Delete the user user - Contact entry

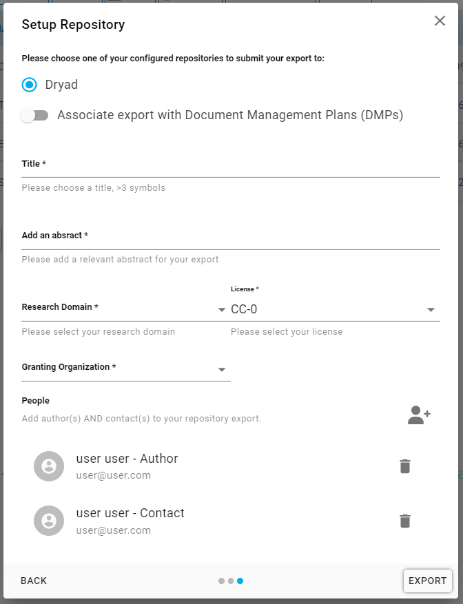tap(405, 521)
